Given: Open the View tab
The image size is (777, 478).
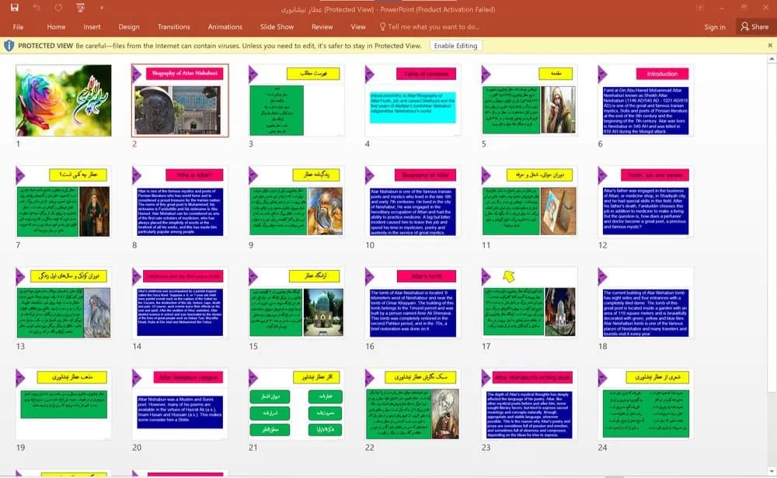Looking at the screenshot, I should [358, 26].
